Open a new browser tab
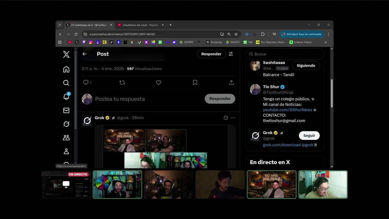Image resolution: width=389 pixels, height=219 pixels. coord(170,25)
